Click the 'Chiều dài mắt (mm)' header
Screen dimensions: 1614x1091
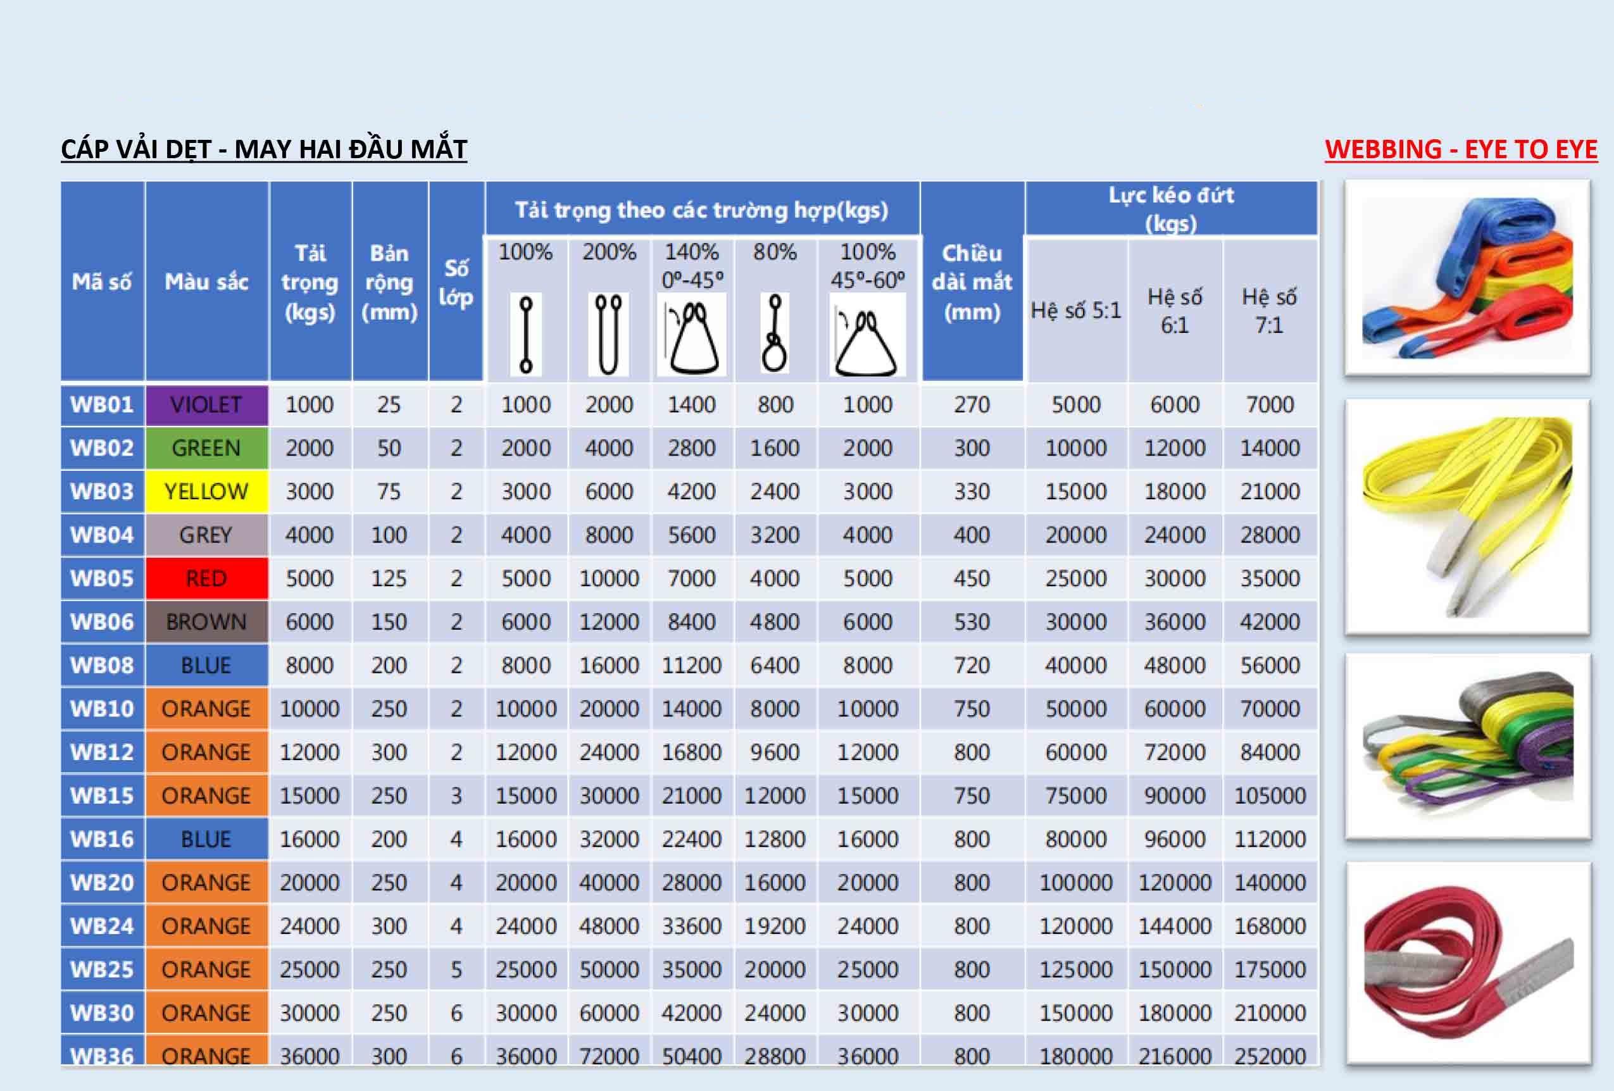click(x=972, y=281)
